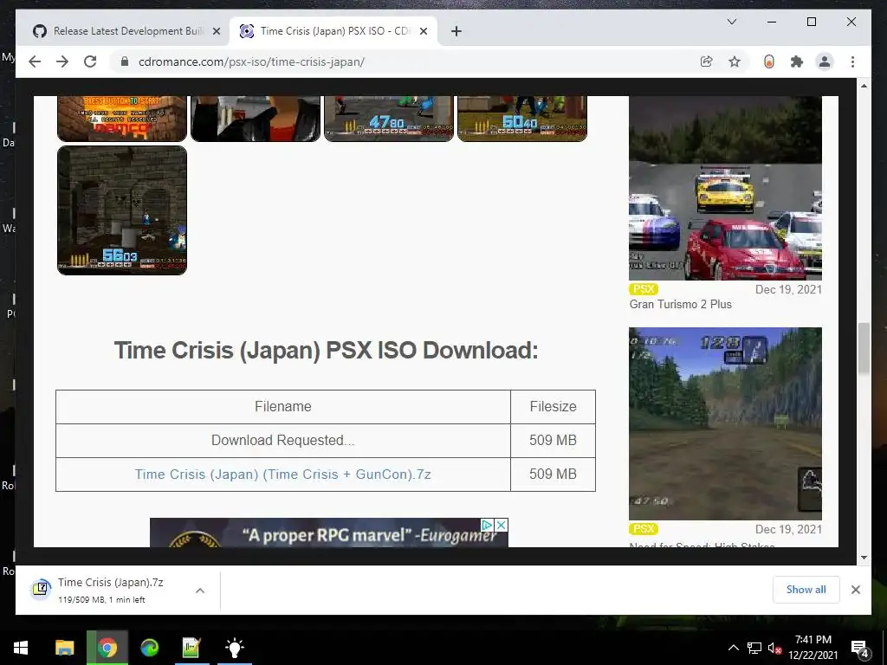
Task: Open the Windows Start menu
Action: [21, 648]
